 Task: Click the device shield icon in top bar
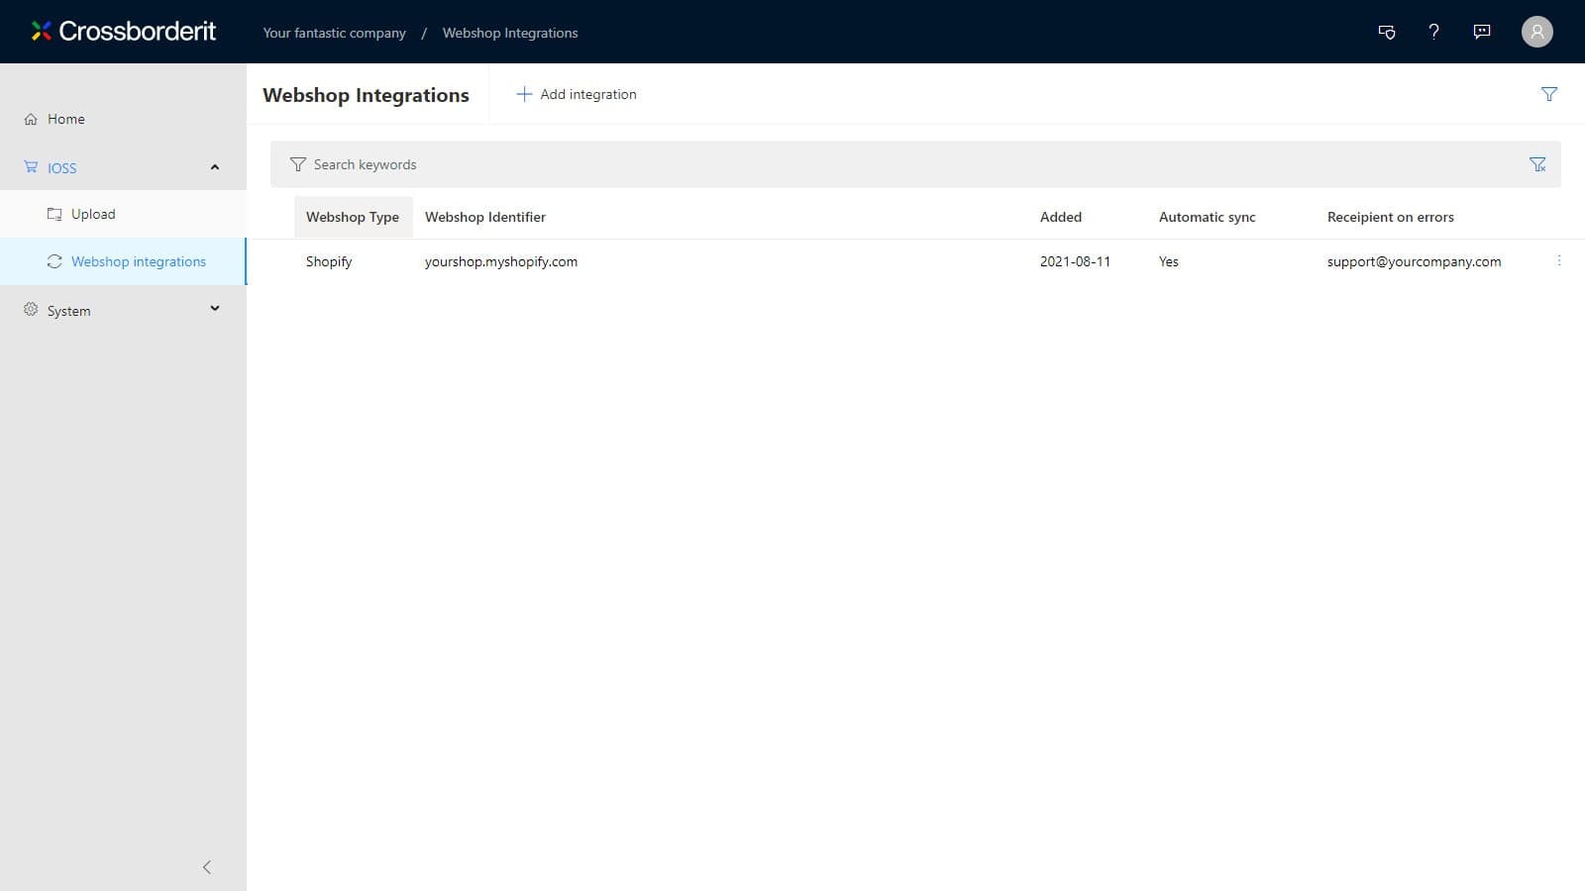(x=1386, y=32)
